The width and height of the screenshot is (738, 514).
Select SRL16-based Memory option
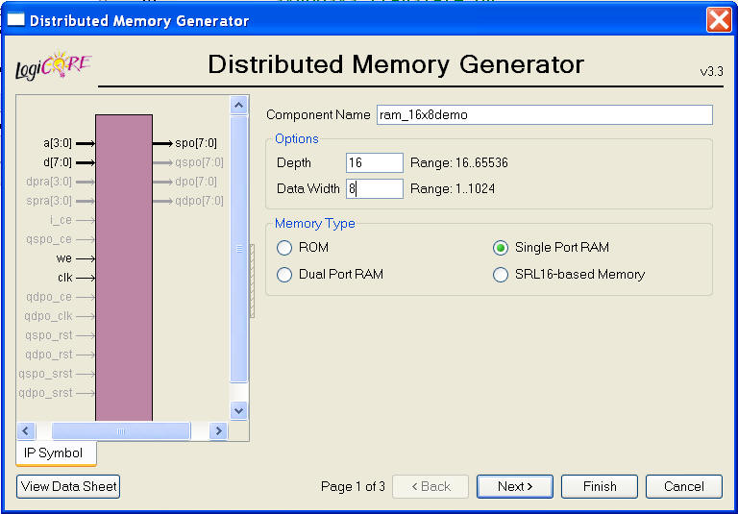(501, 275)
